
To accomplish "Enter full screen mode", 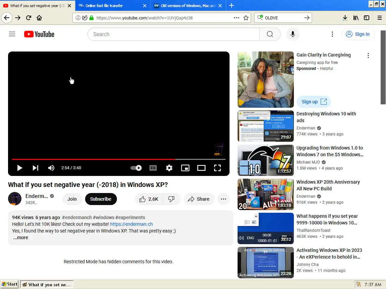I will [x=217, y=168].
